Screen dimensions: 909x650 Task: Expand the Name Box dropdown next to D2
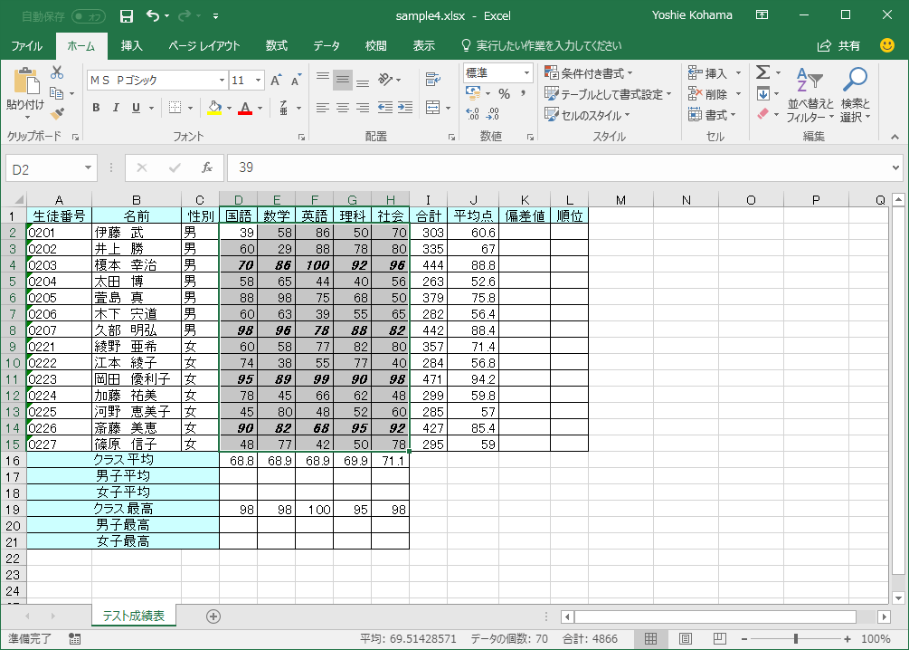tap(88, 168)
